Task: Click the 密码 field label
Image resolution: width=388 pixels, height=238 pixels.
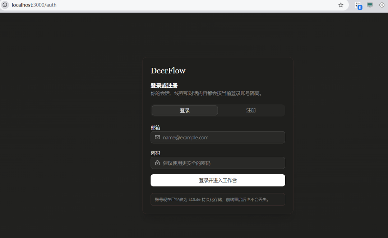Action: (156, 153)
